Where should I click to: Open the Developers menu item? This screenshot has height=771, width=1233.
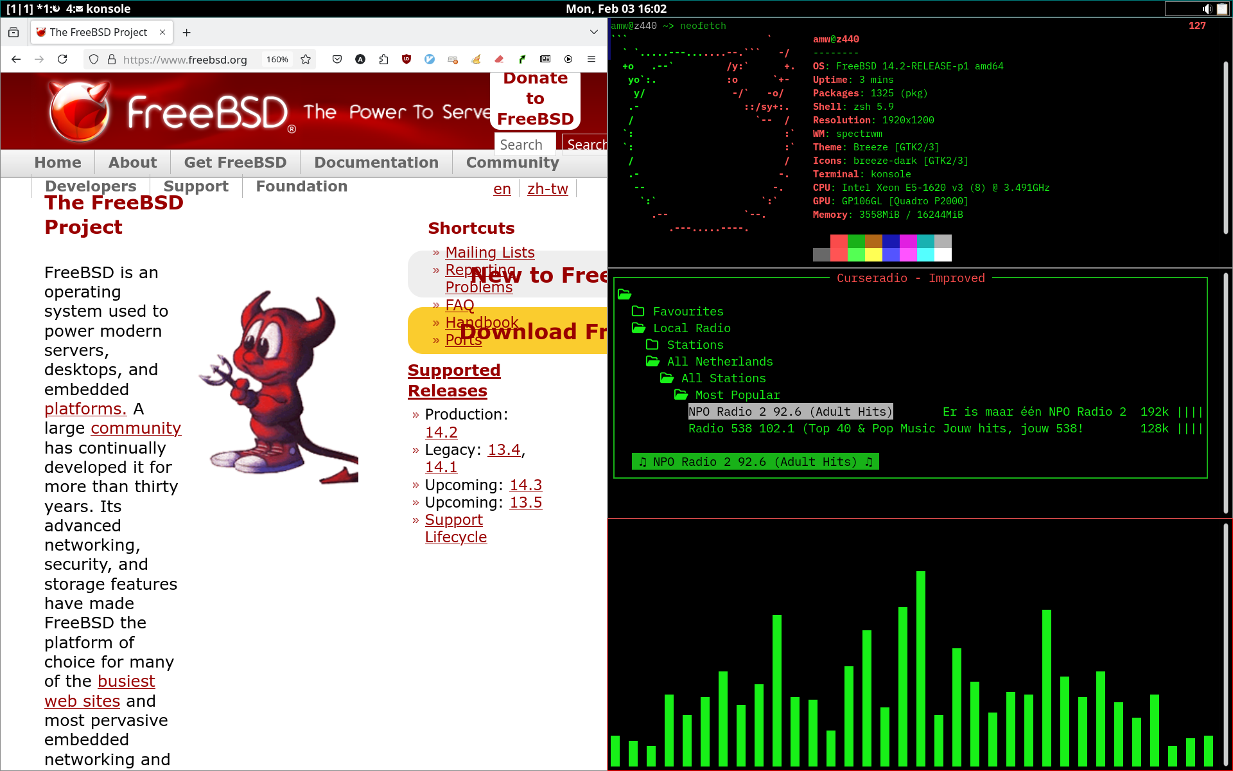coord(91,186)
